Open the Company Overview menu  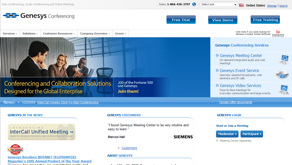pos(95,33)
